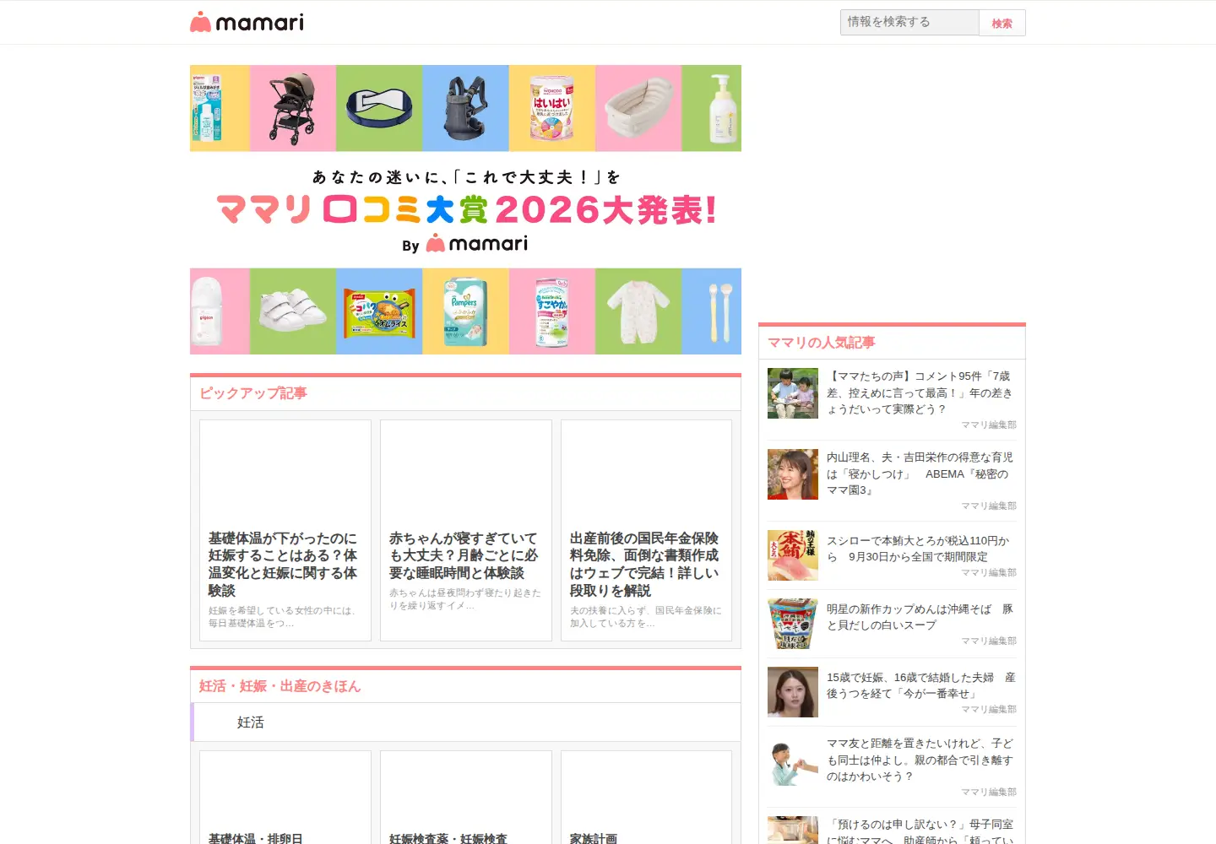
Task: Open the 15歳で妊娠、16歳で結婚 article
Action: (x=920, y=685)
